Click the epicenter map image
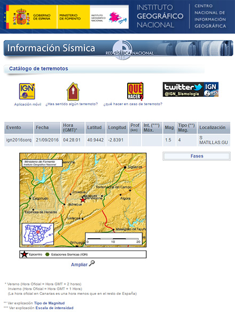This screenshot has width=235, height=312. [83, 200]
